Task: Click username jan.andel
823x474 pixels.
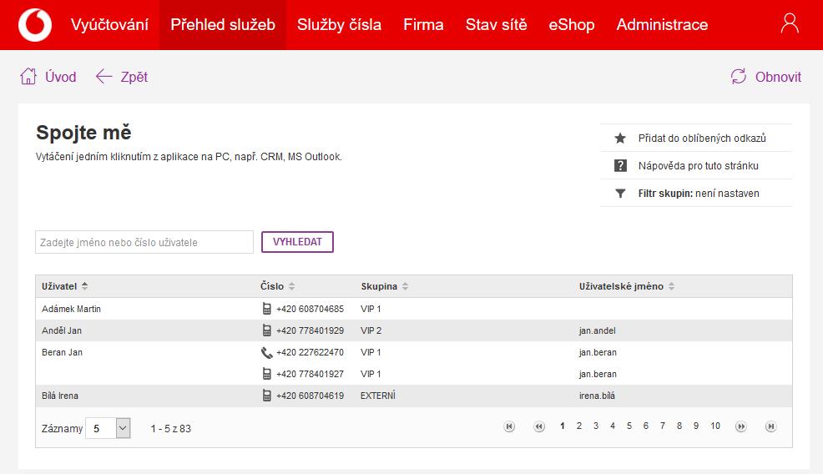Action: pyautogui.click(x=598, y=330)
